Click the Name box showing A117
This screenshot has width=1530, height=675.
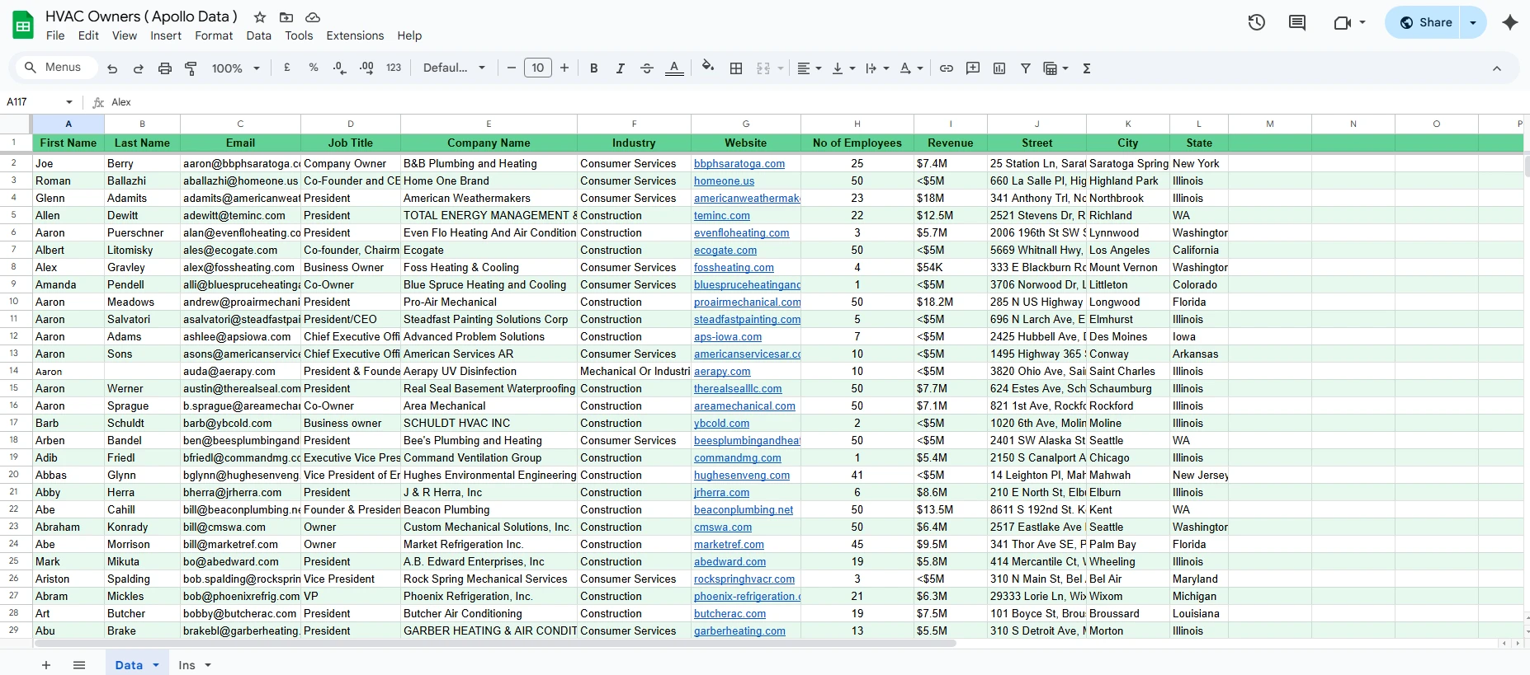tap(40, 102)
